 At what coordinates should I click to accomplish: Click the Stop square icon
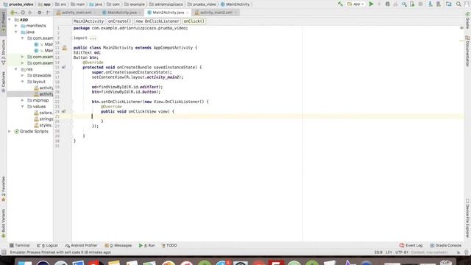click(x=420, y=4)
